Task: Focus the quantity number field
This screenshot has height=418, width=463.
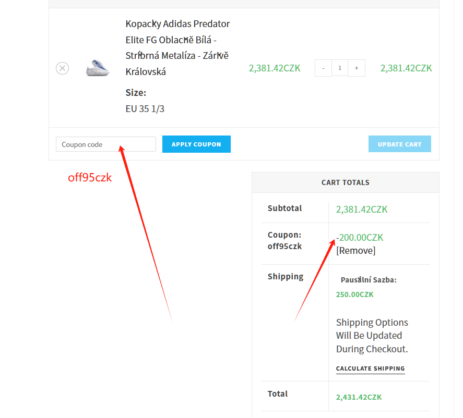Action: 340,68
